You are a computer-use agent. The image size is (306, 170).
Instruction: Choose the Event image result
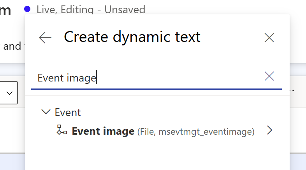pyautogui.click(x=103, y=132)
